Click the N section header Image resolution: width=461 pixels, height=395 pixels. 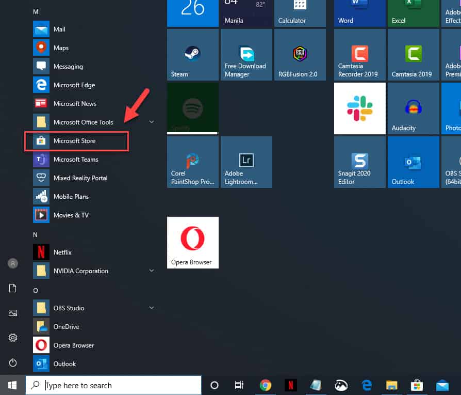(35, 234)
